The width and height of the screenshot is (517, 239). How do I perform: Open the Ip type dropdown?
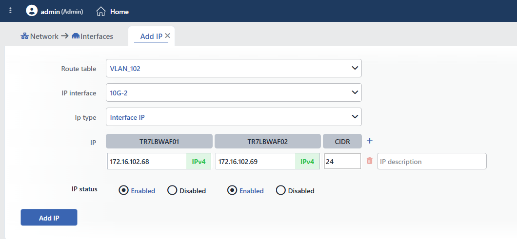(x=234, y=117)
